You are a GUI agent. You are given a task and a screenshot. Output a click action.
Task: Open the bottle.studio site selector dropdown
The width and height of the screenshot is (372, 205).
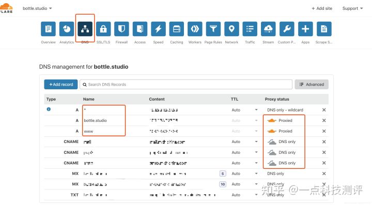tap(37, 8)
